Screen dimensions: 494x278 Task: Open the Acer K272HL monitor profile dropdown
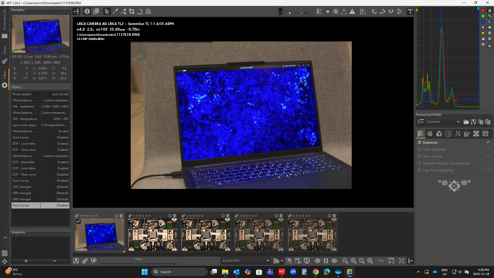tap(245, 261)
